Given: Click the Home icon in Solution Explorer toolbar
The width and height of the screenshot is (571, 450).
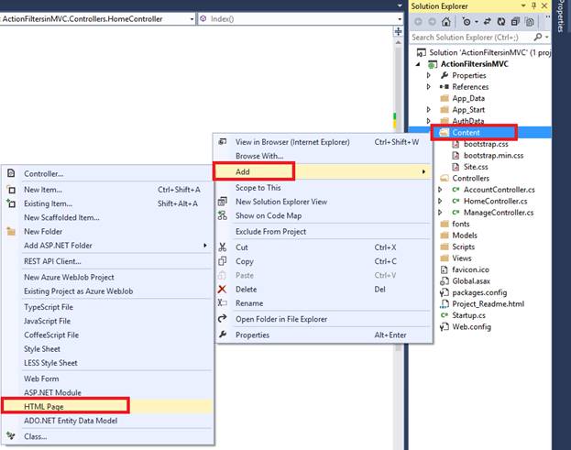Looking at the screenshot, I should tap(446, 22).
